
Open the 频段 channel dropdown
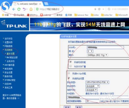click(x=90, y=51)
